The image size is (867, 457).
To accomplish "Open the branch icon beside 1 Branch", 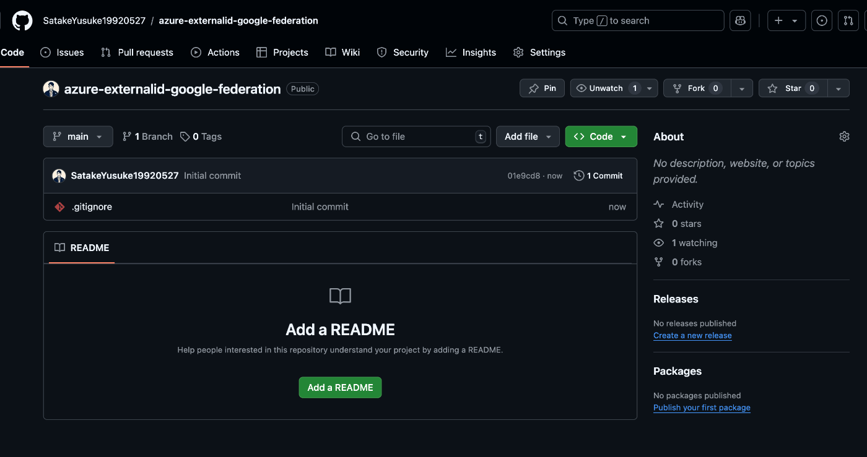I will click(x=127, y=137).
